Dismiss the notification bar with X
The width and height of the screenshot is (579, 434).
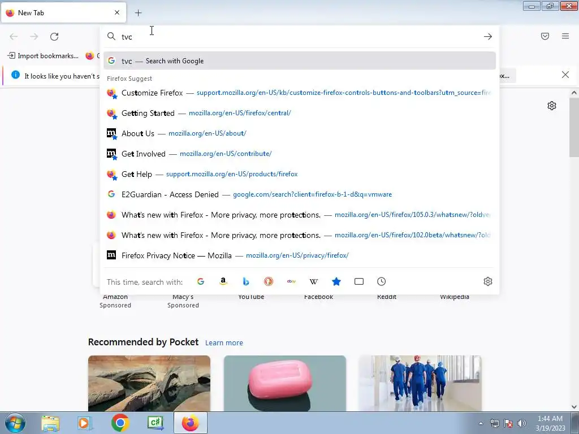click(565, 75)
